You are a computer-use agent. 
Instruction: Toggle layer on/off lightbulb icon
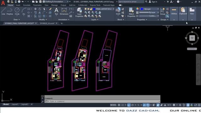coord(86,9)
